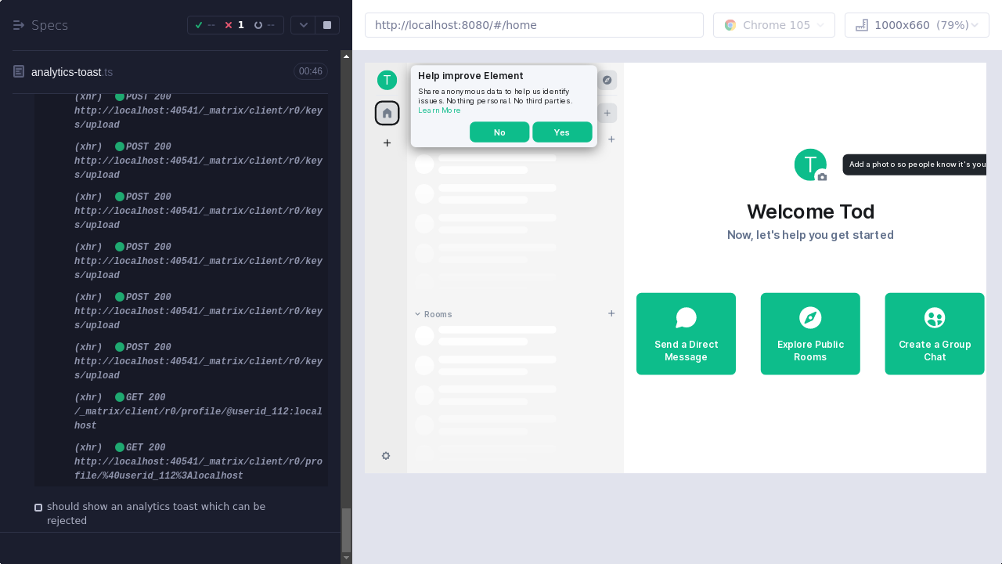Click the stop test run button
Screen dimensions: 1002x564
[327, 25]
